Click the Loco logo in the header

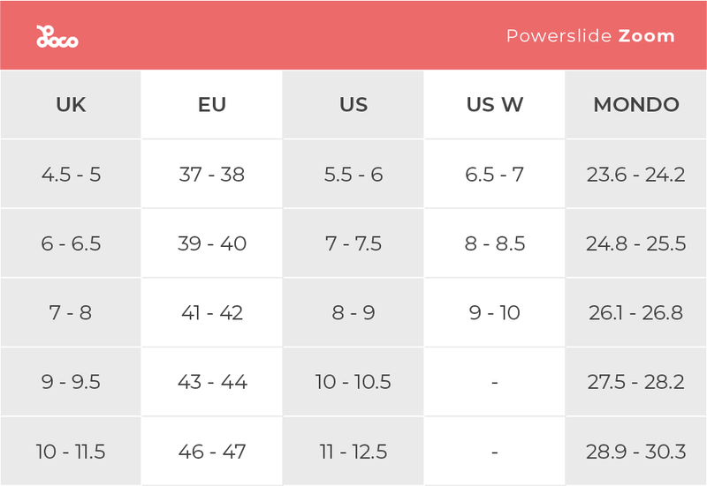57,37
